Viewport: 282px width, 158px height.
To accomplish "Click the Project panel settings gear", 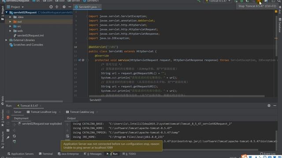I will tap(64, 7).
